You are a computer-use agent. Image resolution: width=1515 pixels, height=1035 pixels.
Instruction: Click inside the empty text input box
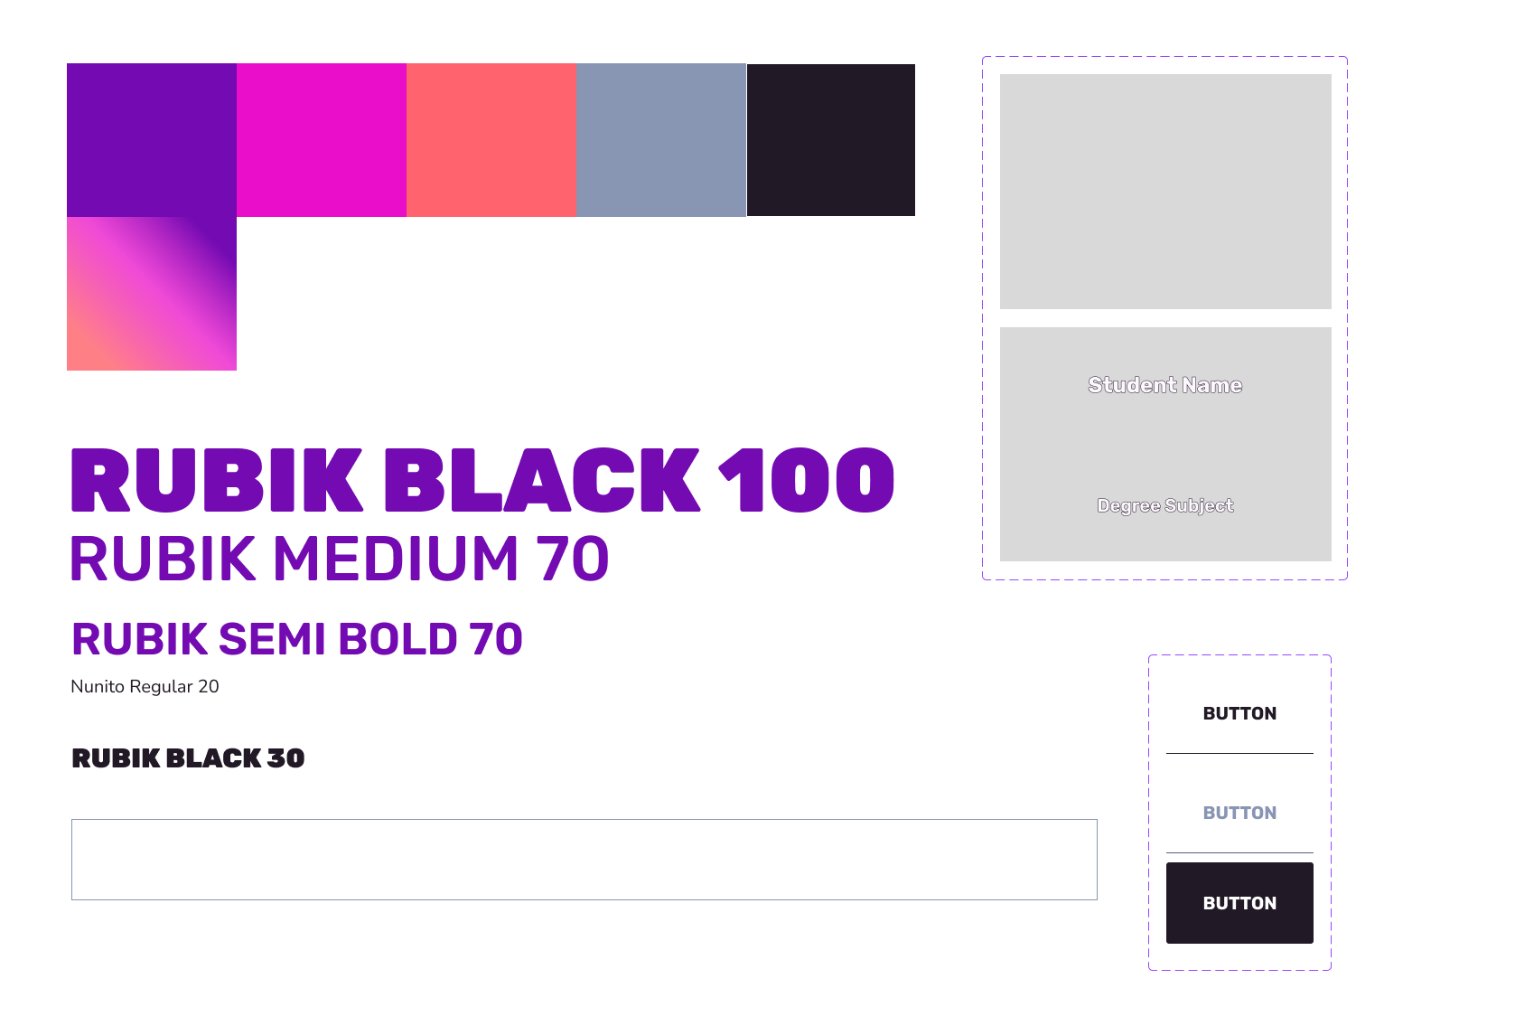click(584, 860)
